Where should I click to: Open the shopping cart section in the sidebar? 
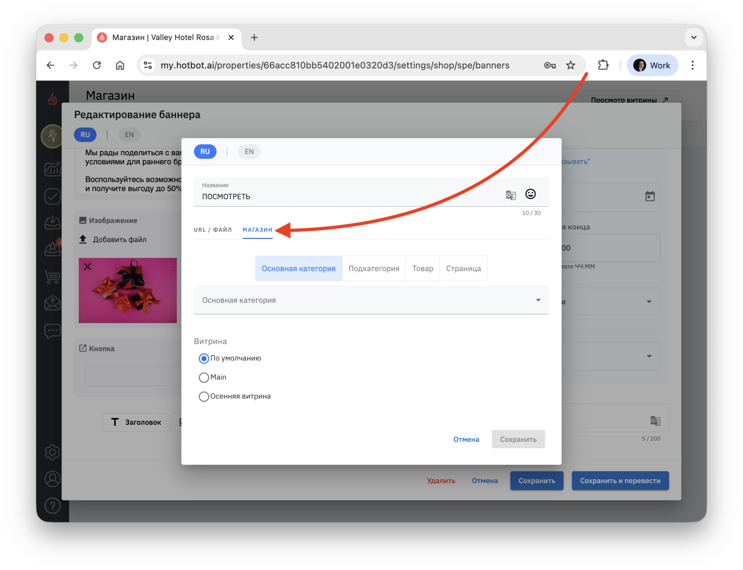[53, 277]
